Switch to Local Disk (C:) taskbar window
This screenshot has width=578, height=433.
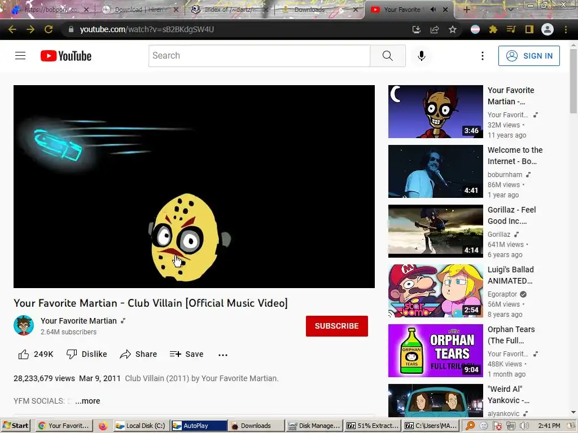point(141,426)
